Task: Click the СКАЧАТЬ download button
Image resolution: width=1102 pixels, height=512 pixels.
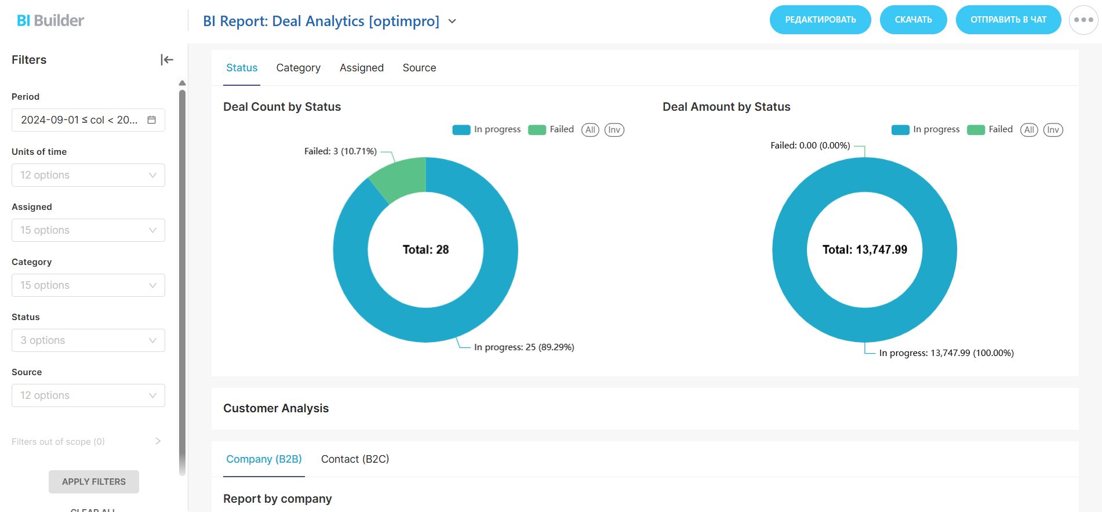Action: (913, 20)
